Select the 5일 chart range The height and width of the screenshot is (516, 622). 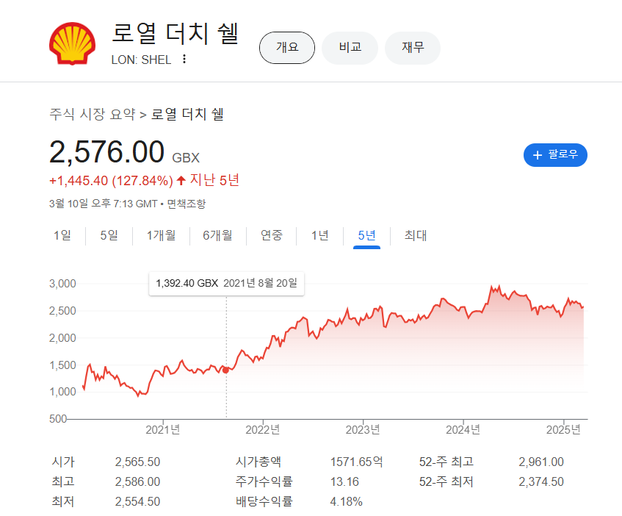pos(109,235)
